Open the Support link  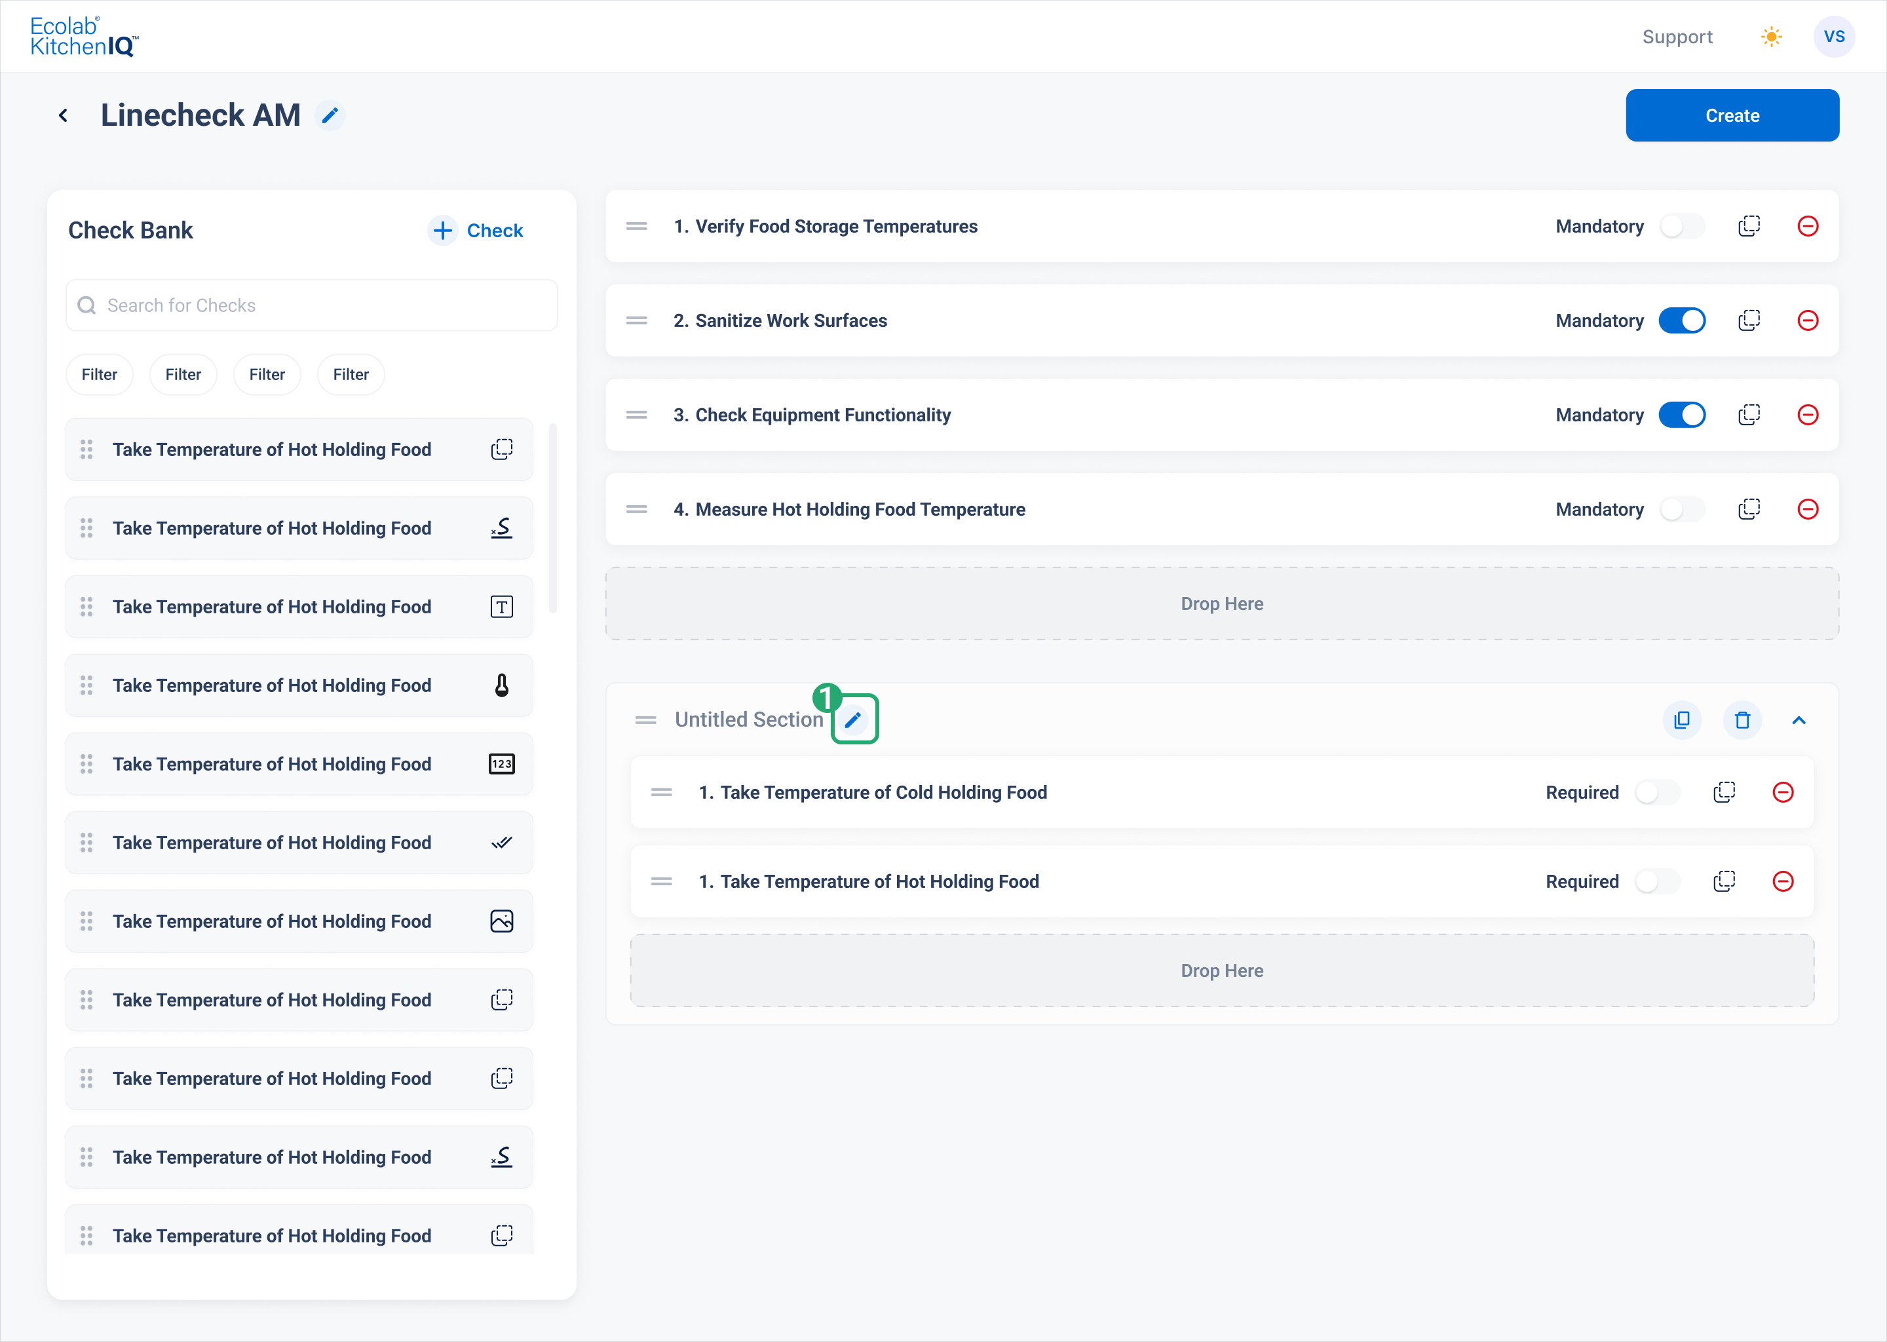pyautogui.click(x=1676, y=37)
